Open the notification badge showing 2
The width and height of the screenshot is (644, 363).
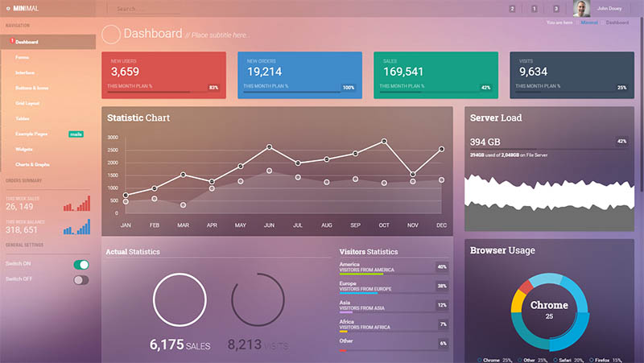[512, 9]
